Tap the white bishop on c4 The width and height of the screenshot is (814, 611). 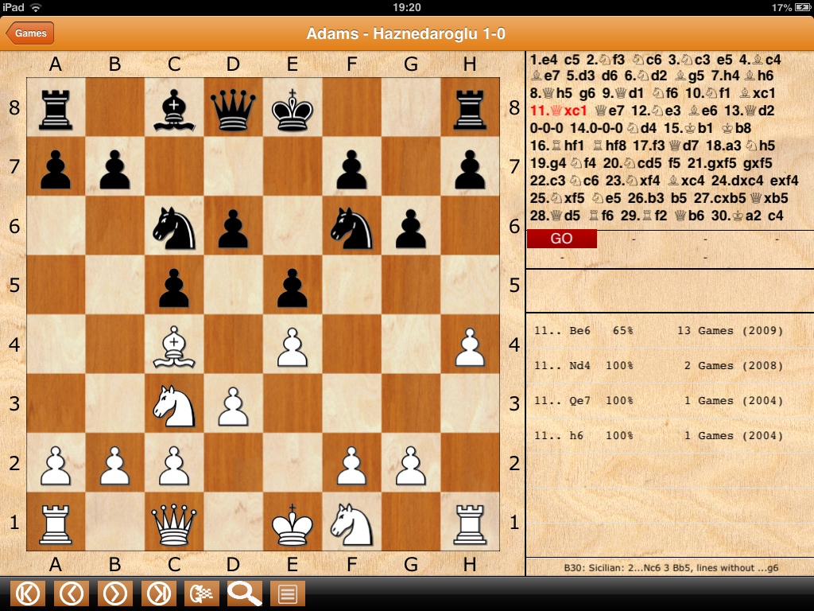click(174, 345)
